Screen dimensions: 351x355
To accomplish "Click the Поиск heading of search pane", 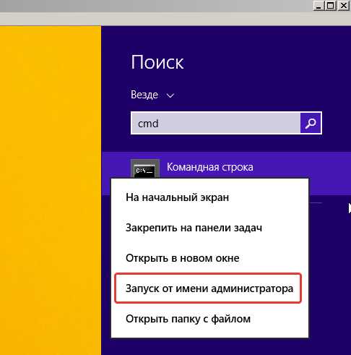I will point(157,62).
